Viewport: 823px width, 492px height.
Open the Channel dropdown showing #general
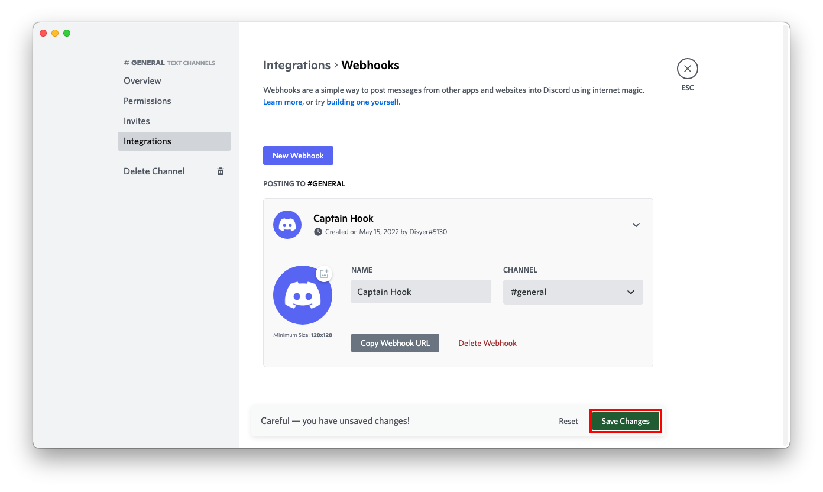click(x=572, y=292)
